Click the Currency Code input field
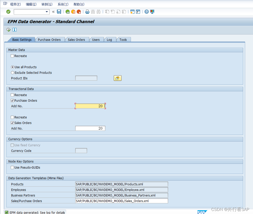 [81, 151]
